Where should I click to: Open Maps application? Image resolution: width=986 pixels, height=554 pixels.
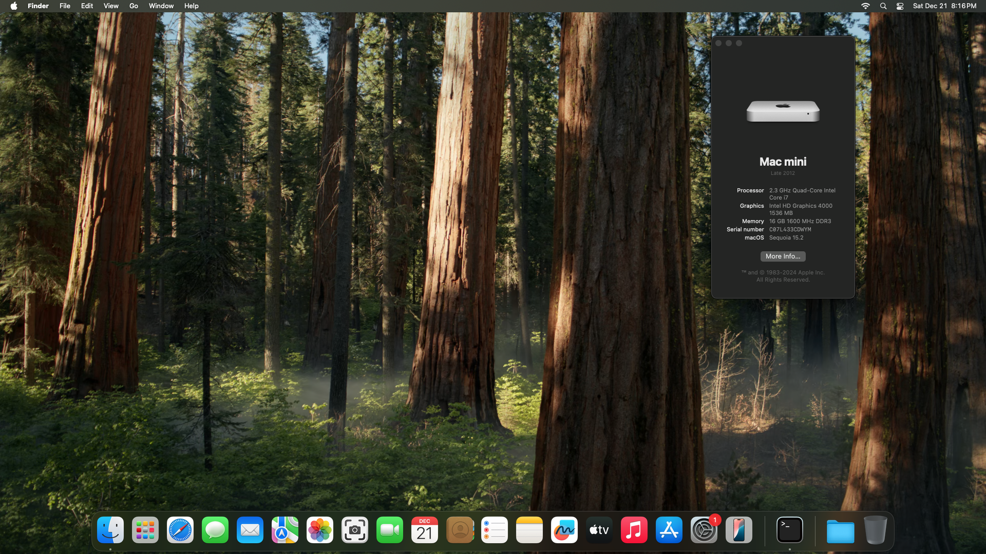click(x=284, y=530)
